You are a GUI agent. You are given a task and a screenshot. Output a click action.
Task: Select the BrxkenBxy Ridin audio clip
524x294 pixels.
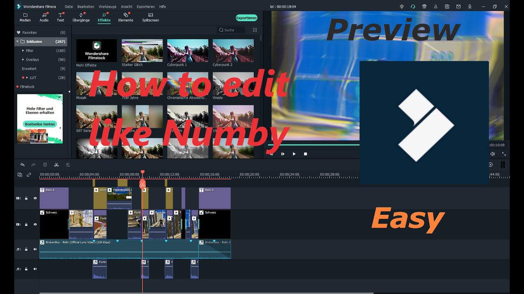click(119, 249)
